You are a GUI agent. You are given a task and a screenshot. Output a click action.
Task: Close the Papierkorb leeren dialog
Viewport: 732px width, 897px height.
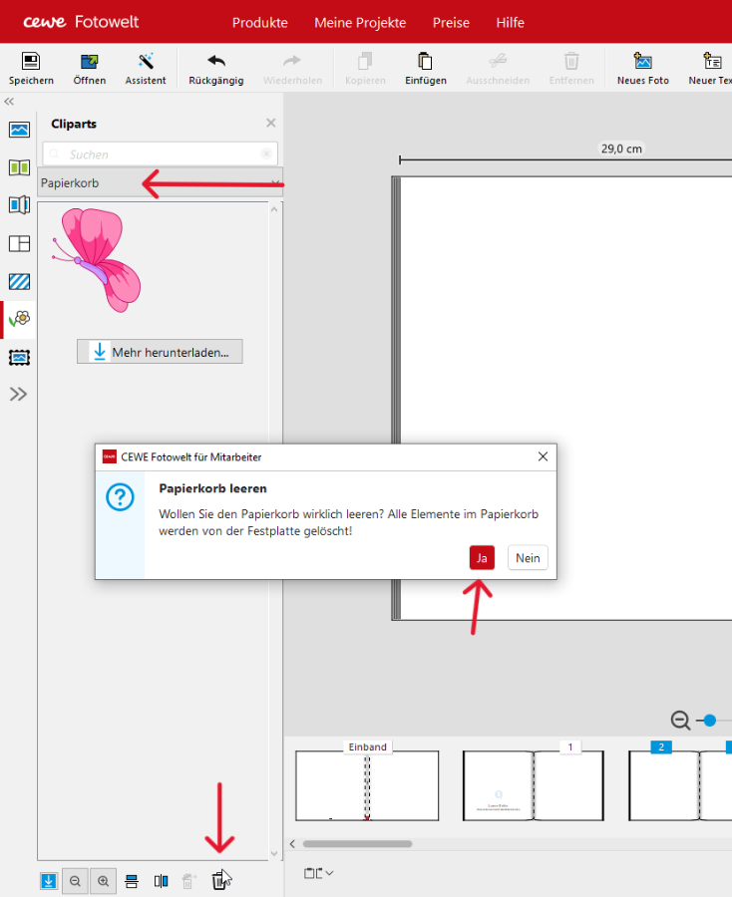[543, 456]
